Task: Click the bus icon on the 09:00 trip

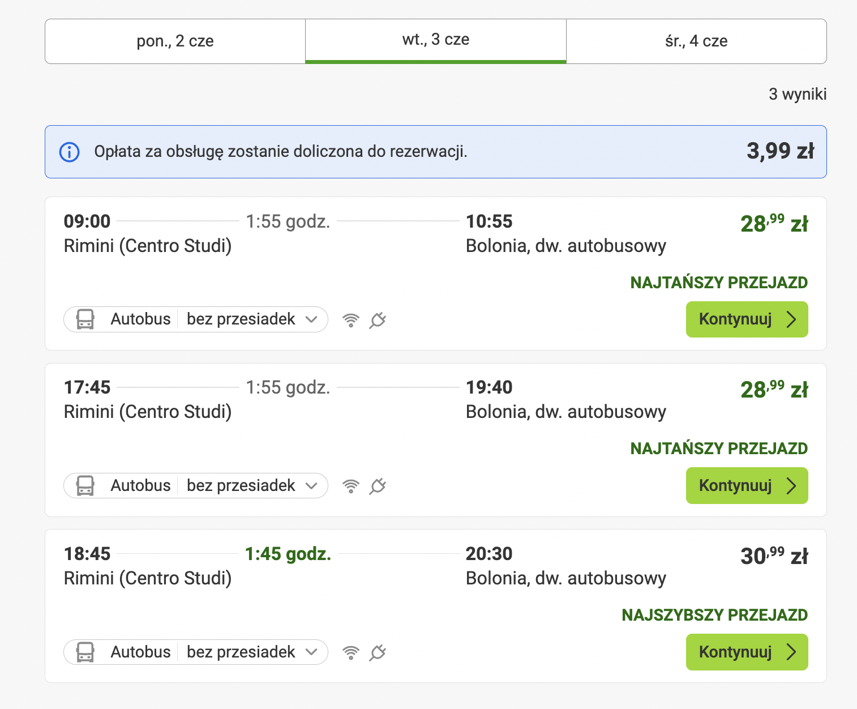Action: pos(85,319)
